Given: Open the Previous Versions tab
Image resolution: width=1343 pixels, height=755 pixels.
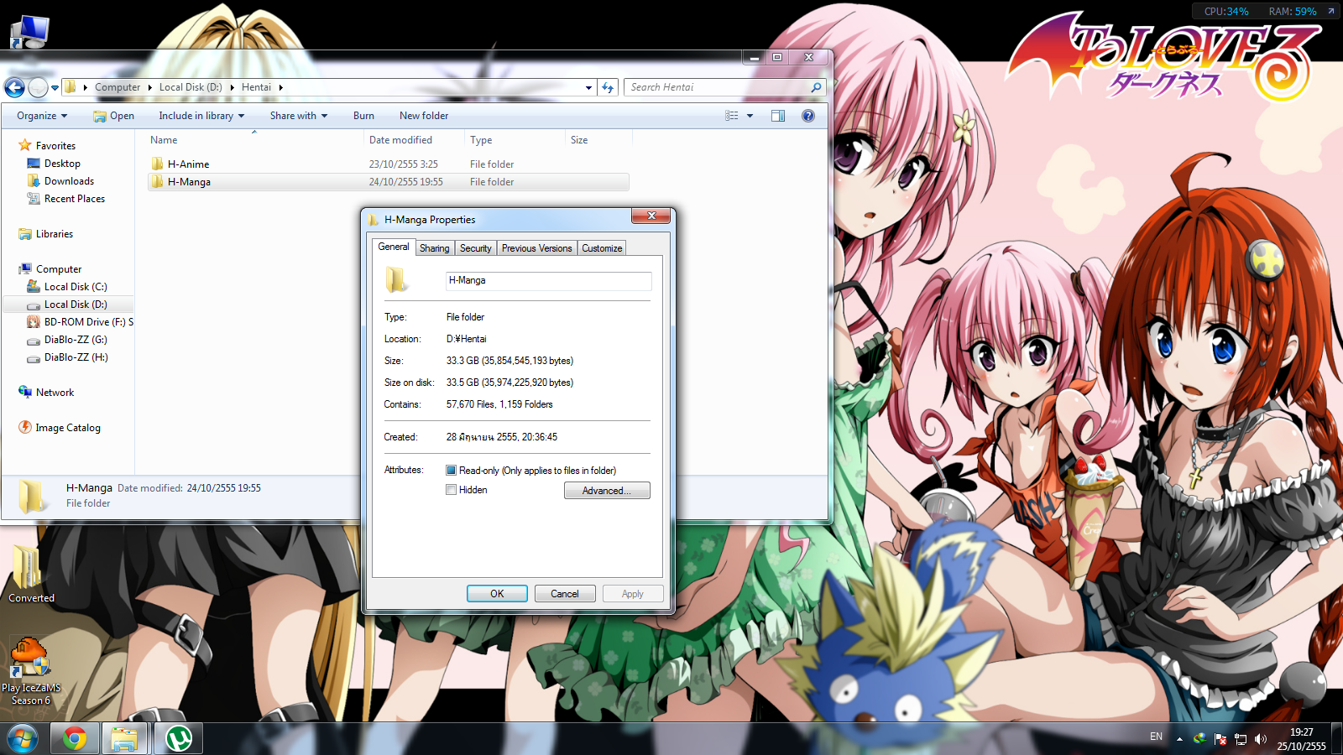Looking at the screenshot, I should click(x=537, y=248).
